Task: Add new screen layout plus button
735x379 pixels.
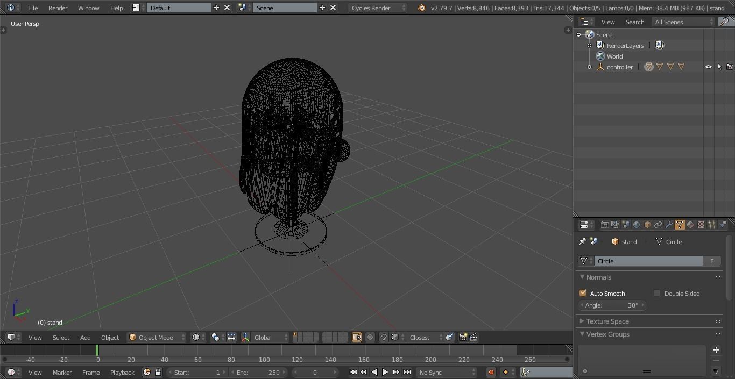Action: click(x=216, y=8)
